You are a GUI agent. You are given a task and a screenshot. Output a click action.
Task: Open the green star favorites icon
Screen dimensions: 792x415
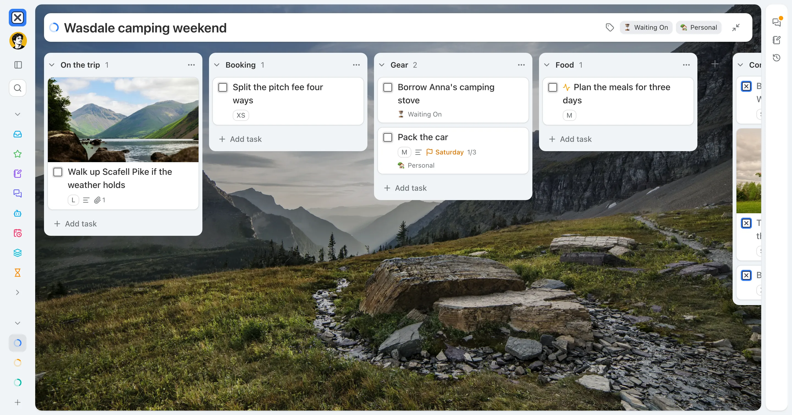pyautogui.click(x=18, y=154)
